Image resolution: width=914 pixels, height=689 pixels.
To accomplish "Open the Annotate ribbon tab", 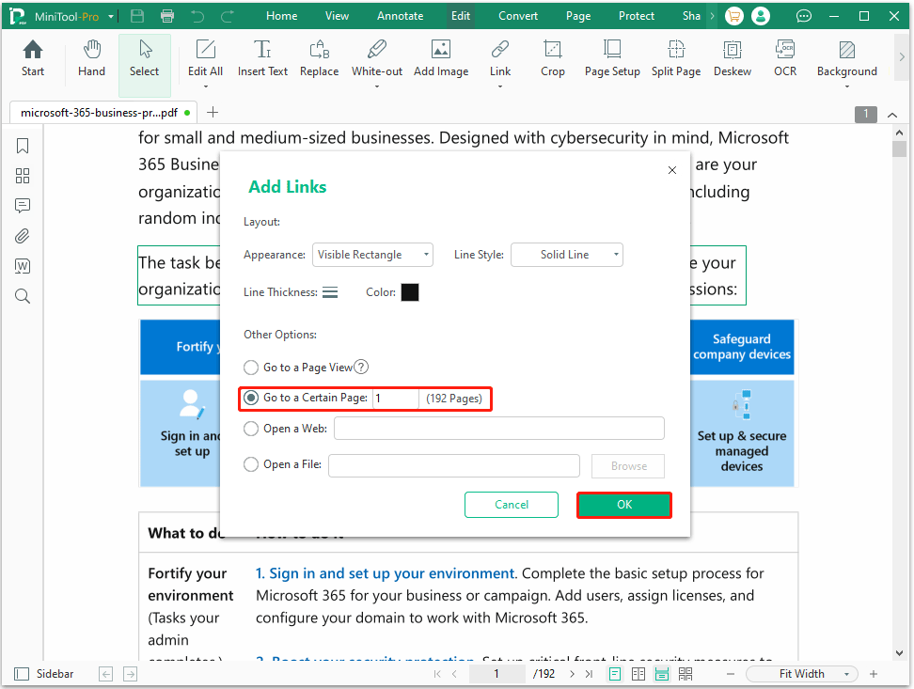I will (400, 15).
